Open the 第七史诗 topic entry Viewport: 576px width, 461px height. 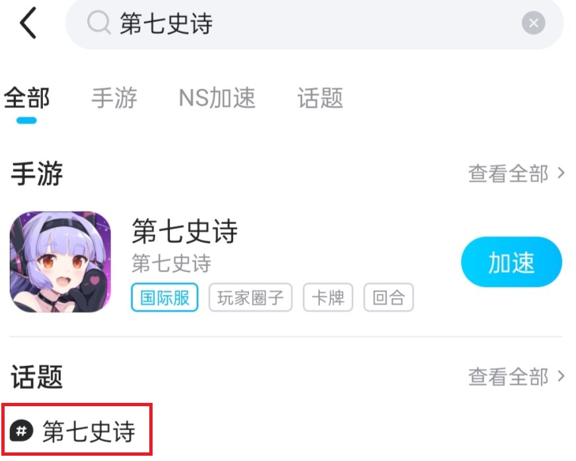point(77,429)
